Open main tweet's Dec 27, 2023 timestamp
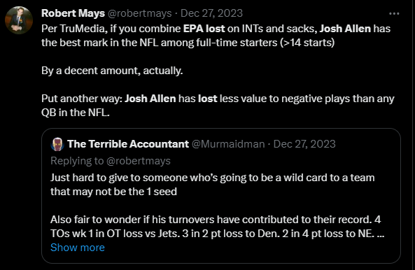This screenshot has height=270, width=415. (x=211, y=13)
